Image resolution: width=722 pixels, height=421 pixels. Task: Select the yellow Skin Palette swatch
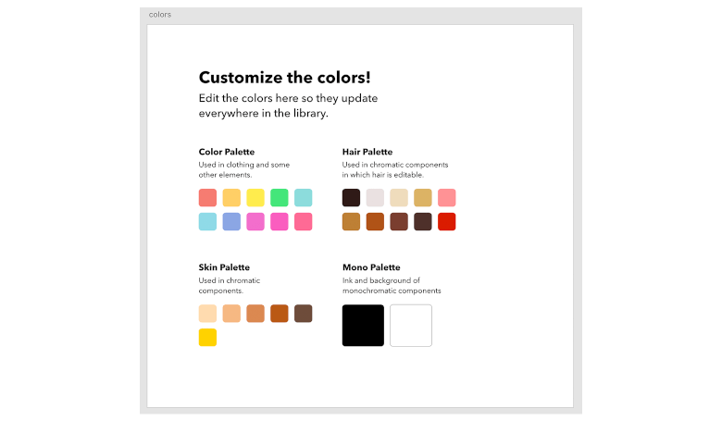207,337
